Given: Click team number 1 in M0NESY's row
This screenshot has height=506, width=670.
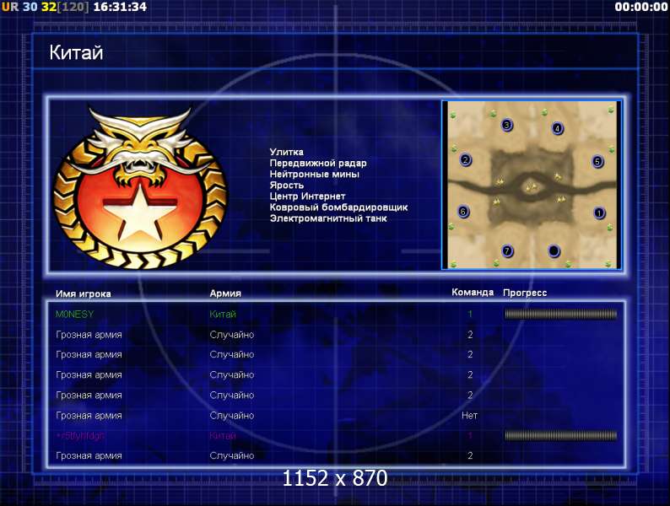Looking at the screenshot, I should [x=470, y=315].
